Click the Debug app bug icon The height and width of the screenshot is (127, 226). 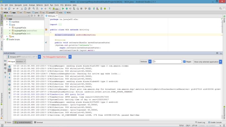tap(67, 9)
